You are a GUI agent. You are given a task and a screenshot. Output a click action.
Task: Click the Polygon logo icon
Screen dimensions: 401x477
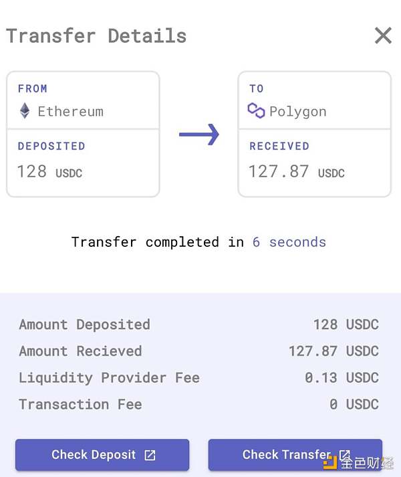click(256, 111)
